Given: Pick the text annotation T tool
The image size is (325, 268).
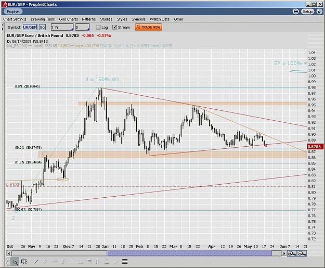Looking at the screenshot, I should (63, 262).
